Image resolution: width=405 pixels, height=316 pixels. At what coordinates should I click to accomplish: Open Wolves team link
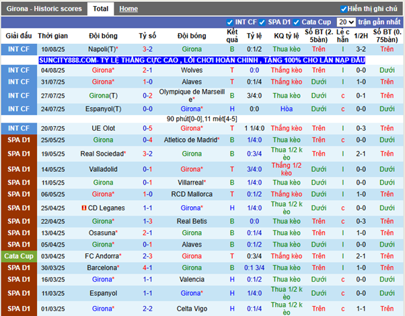[x=192, y=70]
